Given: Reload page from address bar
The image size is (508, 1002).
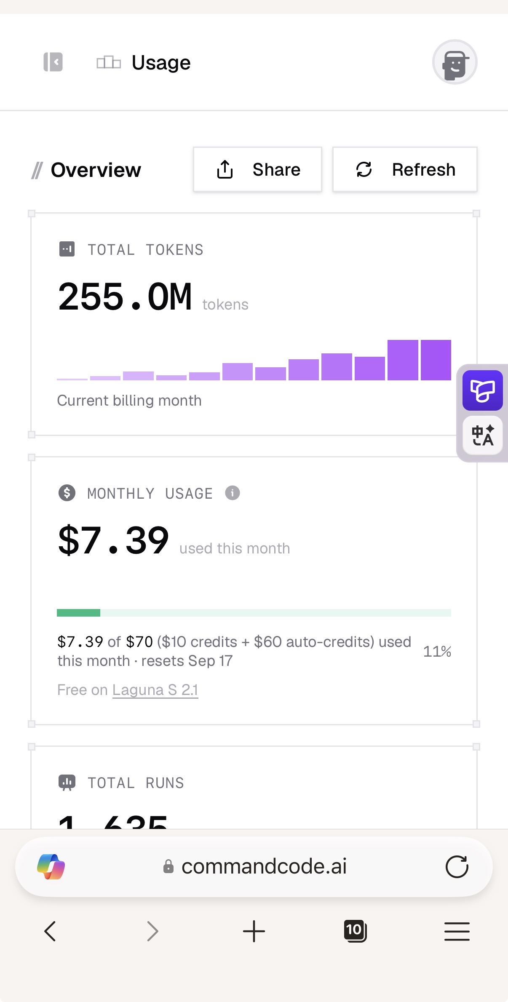Looking at the screenshot, I should click(457, 867).
